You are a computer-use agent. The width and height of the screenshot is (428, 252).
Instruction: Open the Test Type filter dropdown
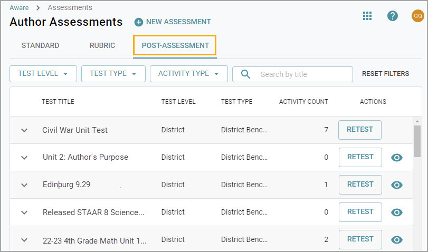[113, 74]
